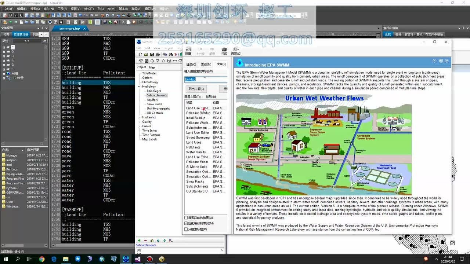Screen dimensions: 470x264
Task: Switch to the Map tab in SWMM
Action: 152,67
